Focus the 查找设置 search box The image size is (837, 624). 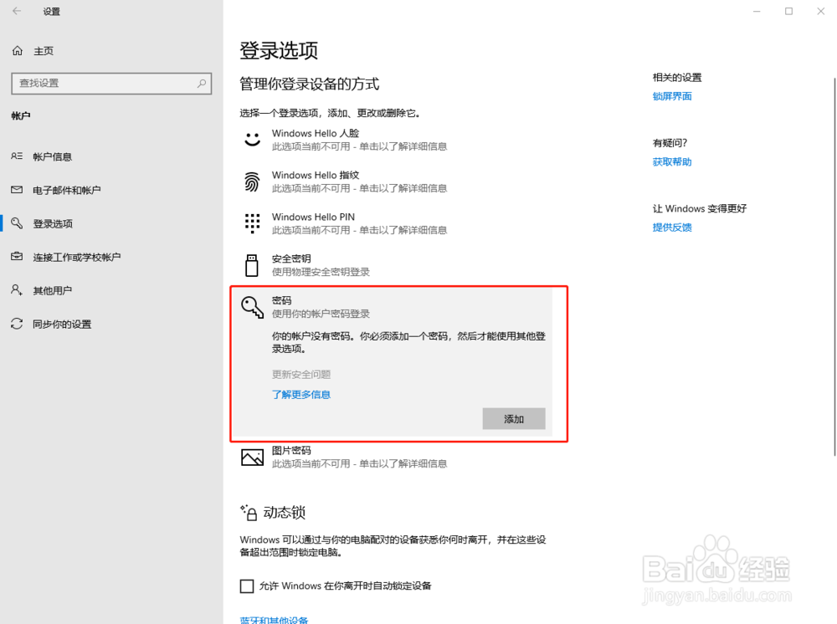click(111, 83)
